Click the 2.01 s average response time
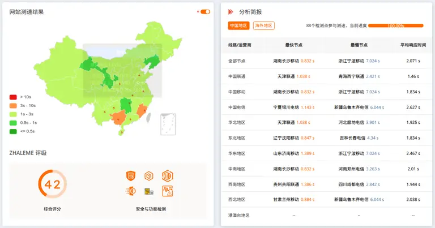435x228 pixels. click(x=413, y=169)
